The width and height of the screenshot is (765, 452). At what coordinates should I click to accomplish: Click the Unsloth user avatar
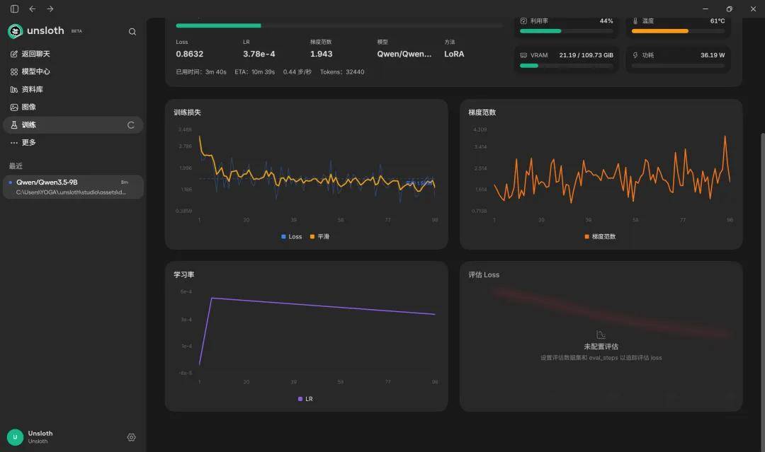click(15, 437)
